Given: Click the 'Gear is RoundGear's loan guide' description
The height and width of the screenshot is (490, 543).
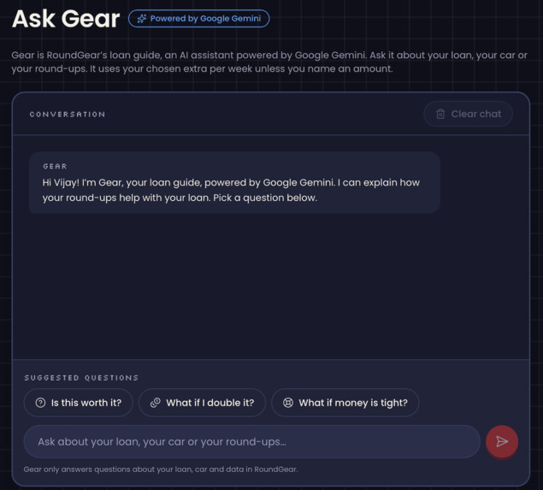Looking at the screenshot, I should pos(269,62).
